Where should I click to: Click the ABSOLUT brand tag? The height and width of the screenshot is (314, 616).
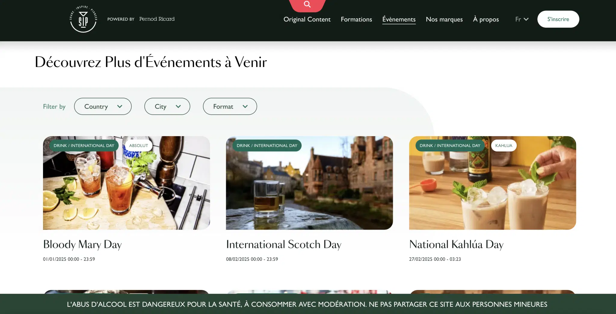(x=138, y=145)
